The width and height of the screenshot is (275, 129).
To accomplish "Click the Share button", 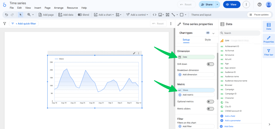I will click(207, 4).
